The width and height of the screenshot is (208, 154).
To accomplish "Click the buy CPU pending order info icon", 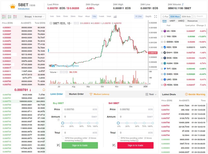I will 82,141.
